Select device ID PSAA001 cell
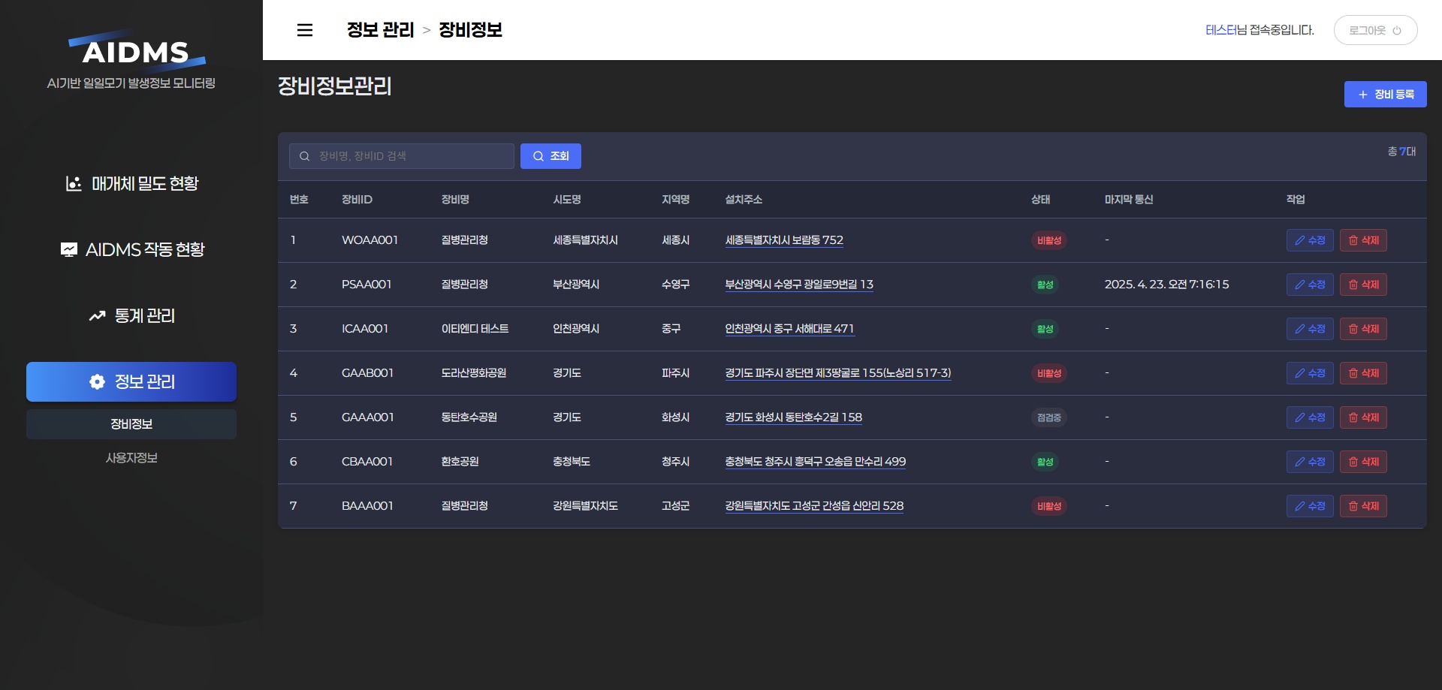The height and width of the screenshot is (690, 1442). pos(367,285)
